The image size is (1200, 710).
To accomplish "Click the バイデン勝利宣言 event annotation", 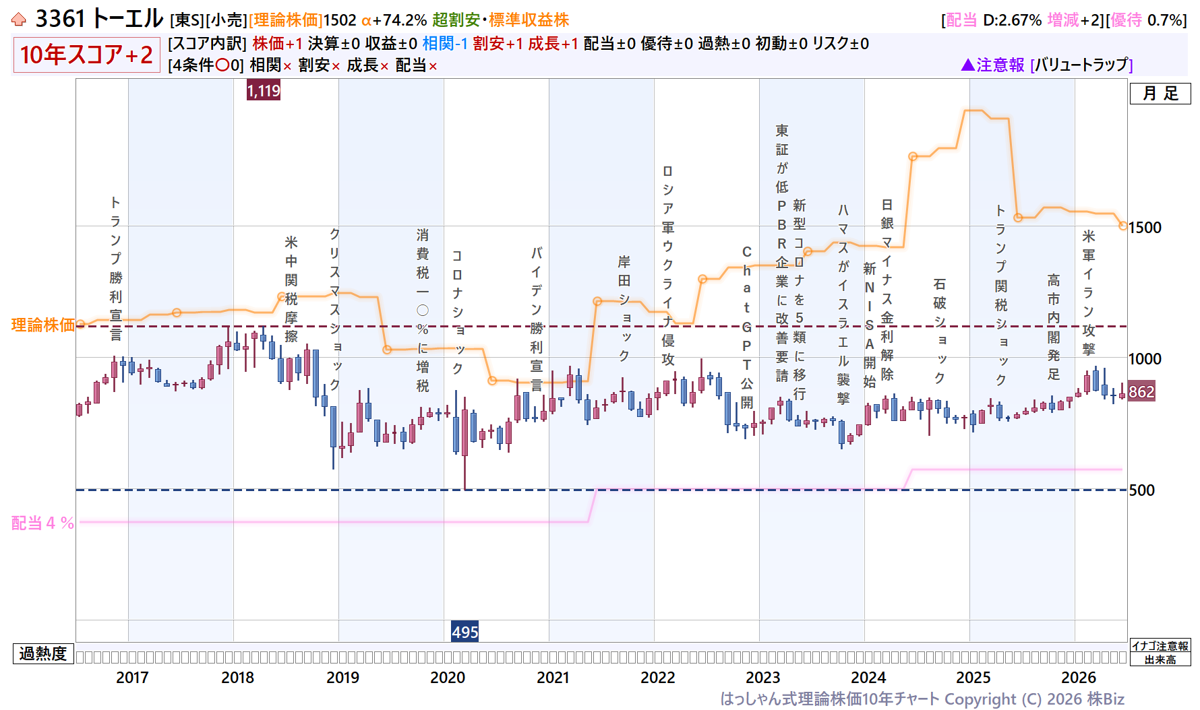I will pos(537,319).
